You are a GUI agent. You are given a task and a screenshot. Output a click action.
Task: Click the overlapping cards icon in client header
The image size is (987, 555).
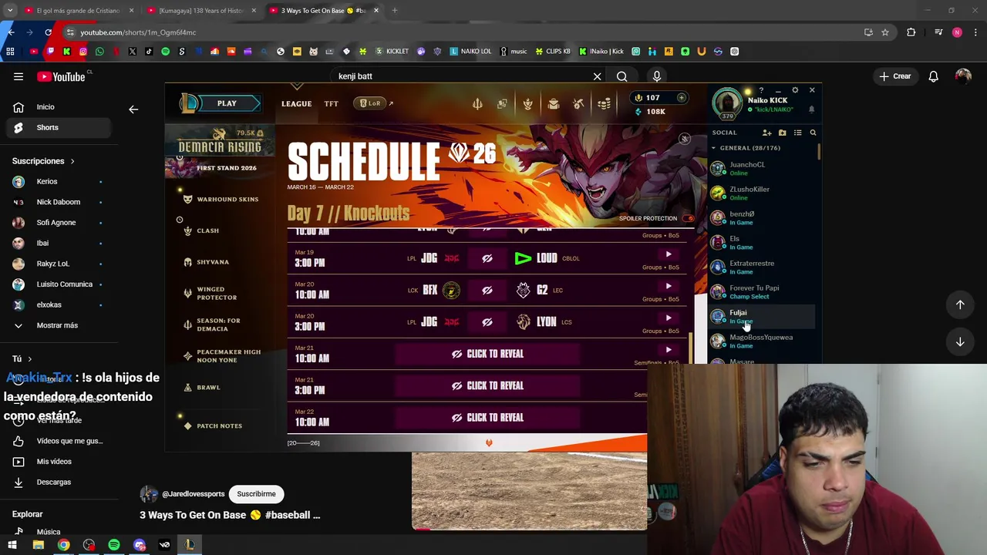pyautogui.click(x=502, y=104)
